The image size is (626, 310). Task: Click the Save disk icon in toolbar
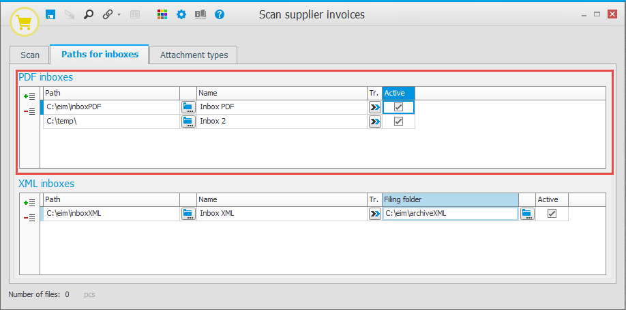[50, 14]
